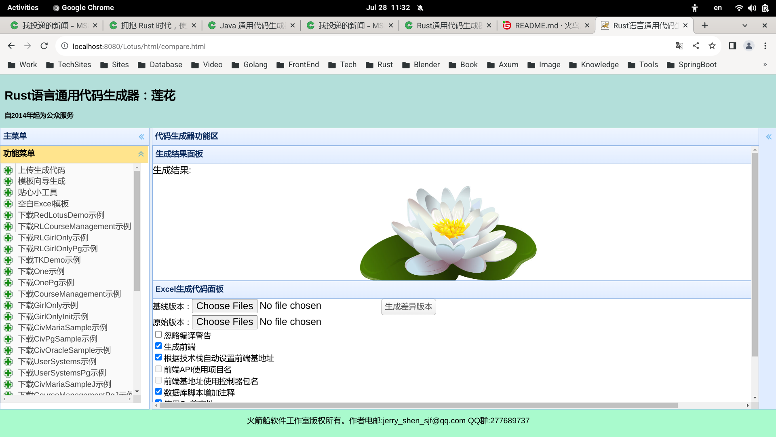Viewport: 776px width, 437px height.
Task: Enable the 忽略编译警告 checkbox
Action: tap(158, 334)
